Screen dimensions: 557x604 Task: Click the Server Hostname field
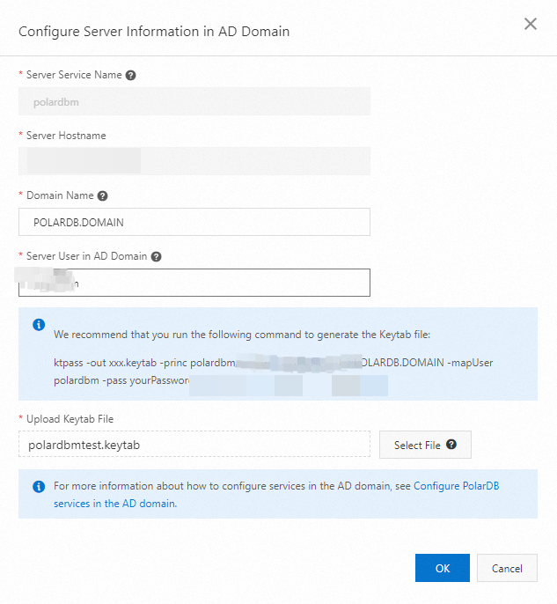pyautogui.click(x=194, y=161)
